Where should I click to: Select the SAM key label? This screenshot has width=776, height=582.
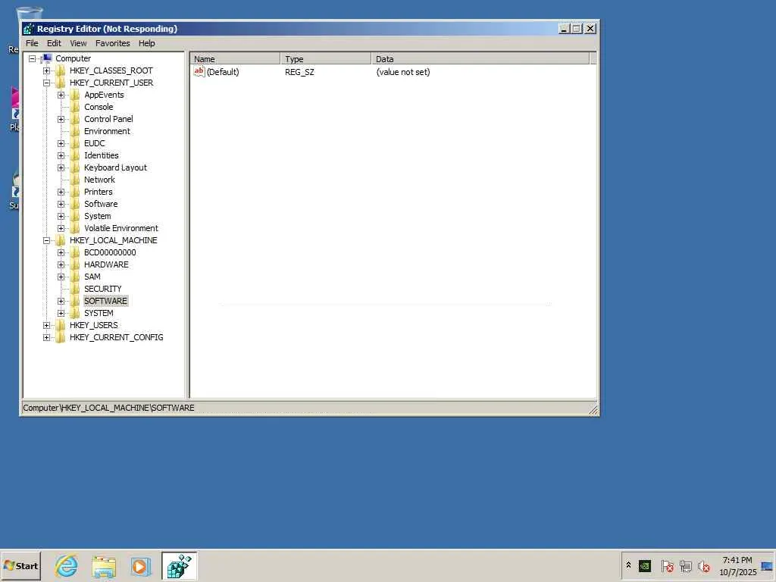[92, 277]
